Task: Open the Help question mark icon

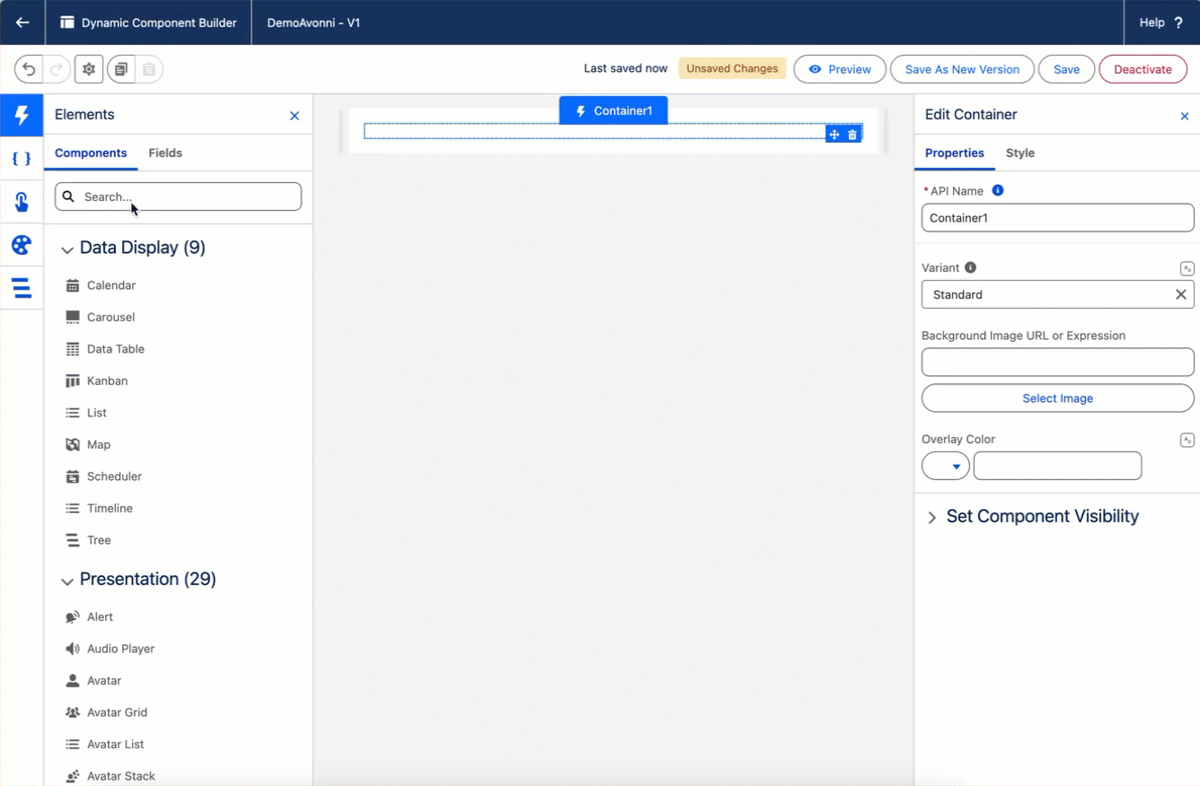Action: click(1178, 22)
